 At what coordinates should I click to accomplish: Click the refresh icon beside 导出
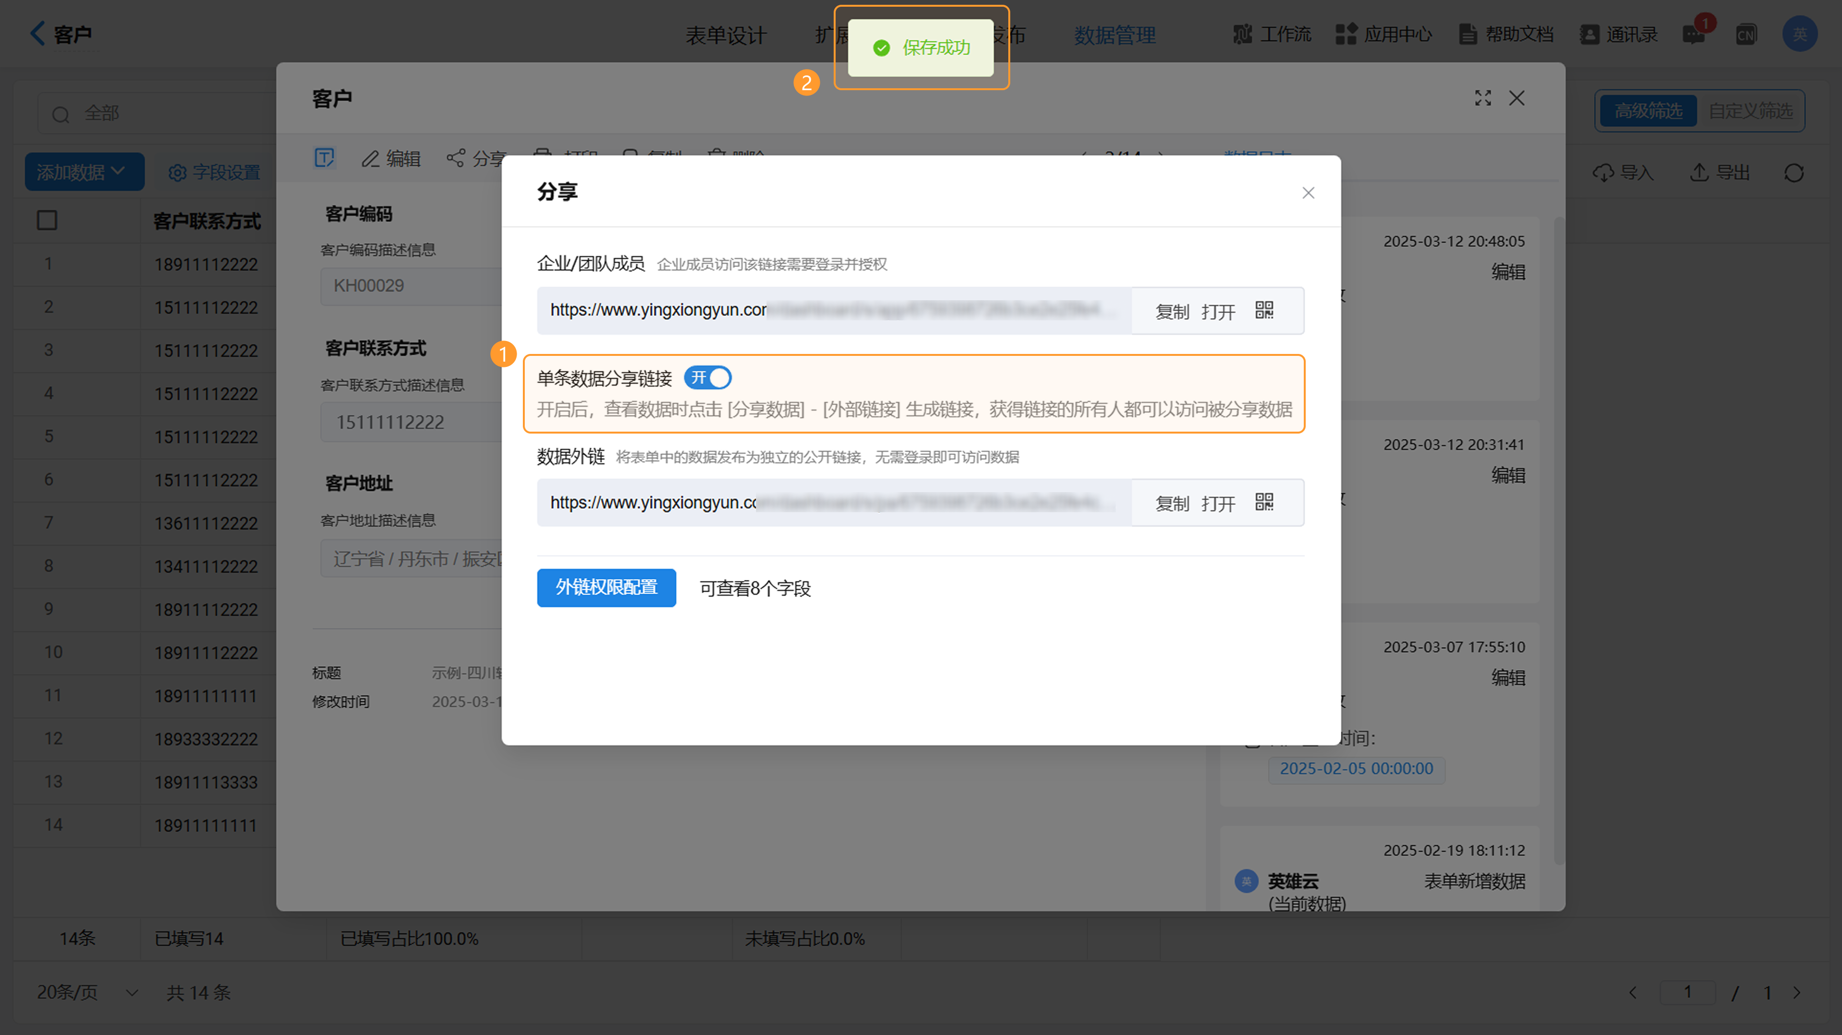tap(1794, 173)
